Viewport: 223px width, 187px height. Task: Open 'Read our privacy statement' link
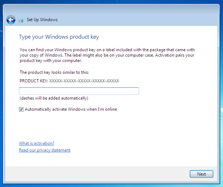pyautogui.click(x=45, y=150)
